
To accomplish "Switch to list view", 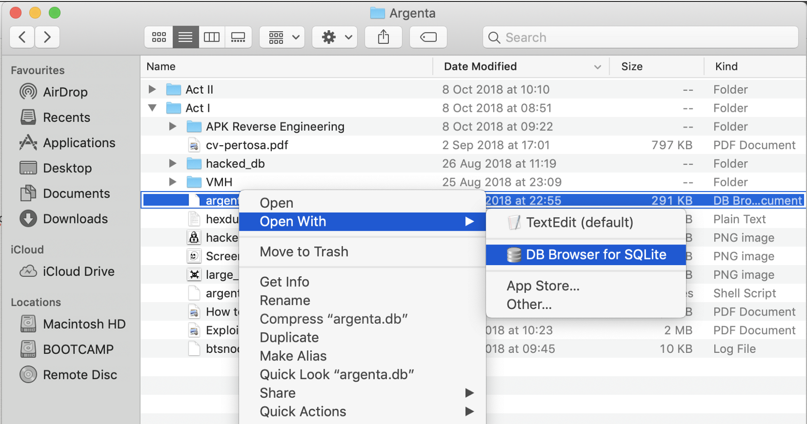I will pos(186,37).
